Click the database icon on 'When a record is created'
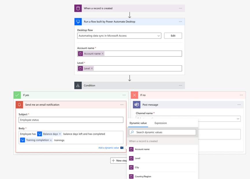This screenshot has height=179, width=250. click(78, 8)
